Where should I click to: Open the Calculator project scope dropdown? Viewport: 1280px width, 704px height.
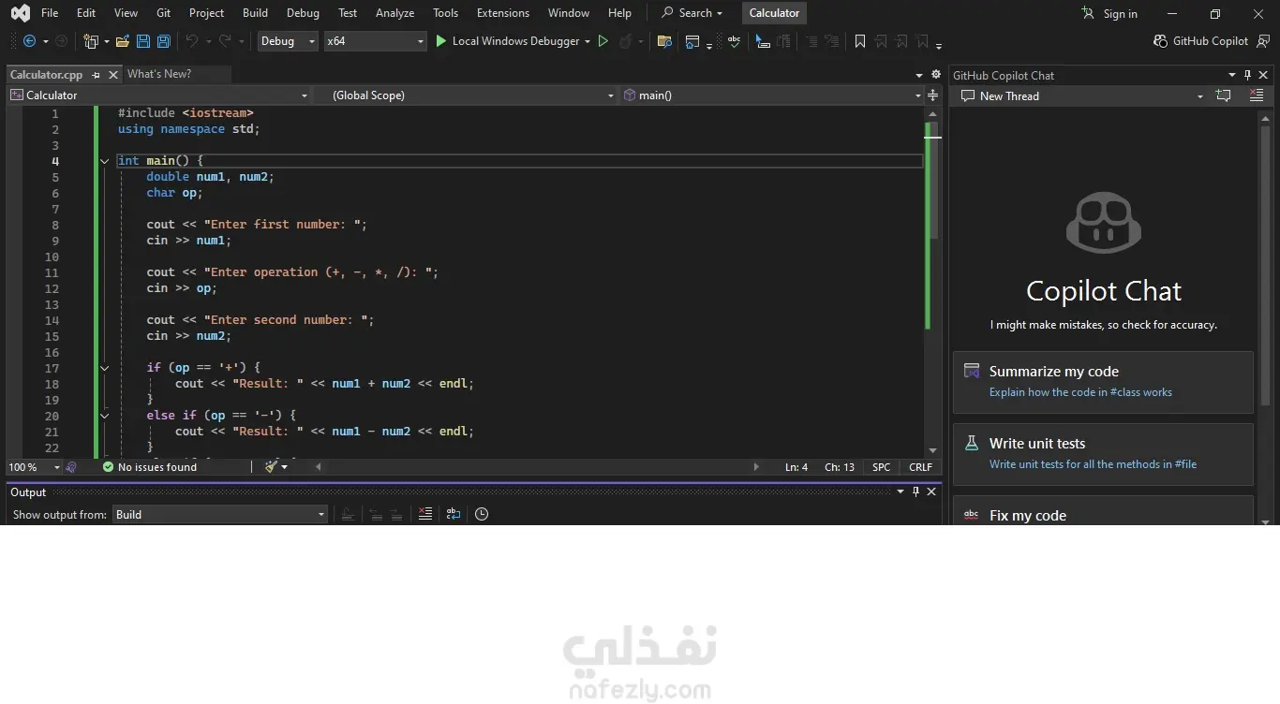point(158,95)
